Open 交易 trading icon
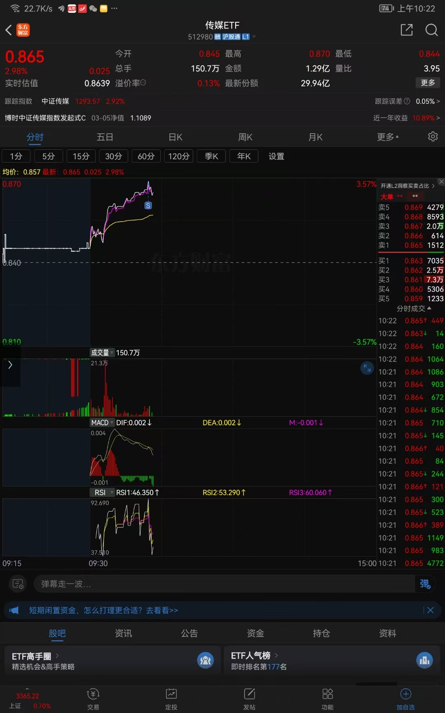Screen dimensions: 445x713 [x=93, y=699]
